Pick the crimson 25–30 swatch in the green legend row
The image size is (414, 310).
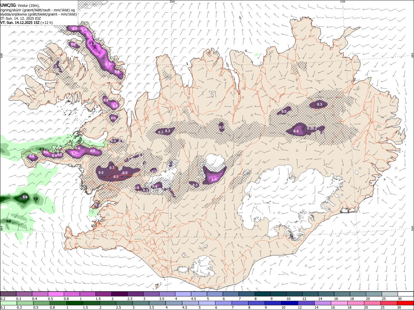[389, 303]
